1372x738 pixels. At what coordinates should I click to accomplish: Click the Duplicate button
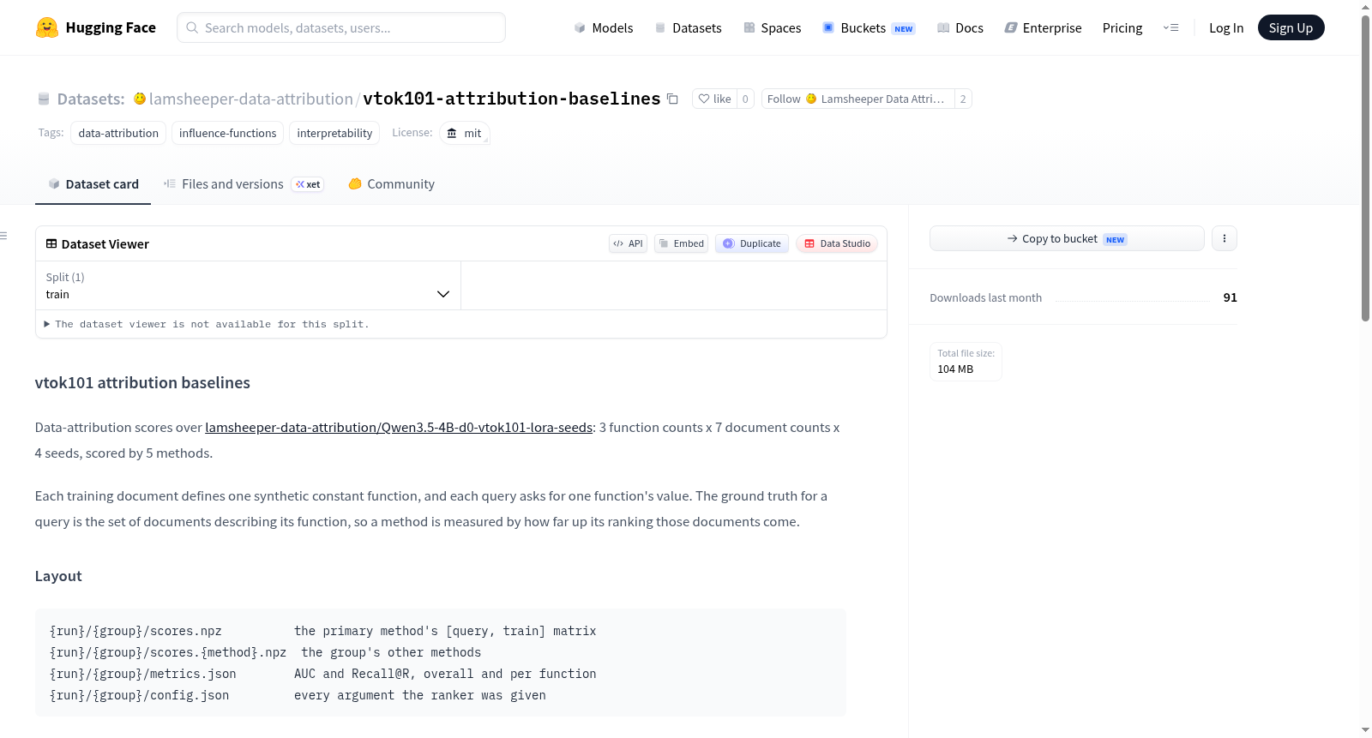pos(752,243)
